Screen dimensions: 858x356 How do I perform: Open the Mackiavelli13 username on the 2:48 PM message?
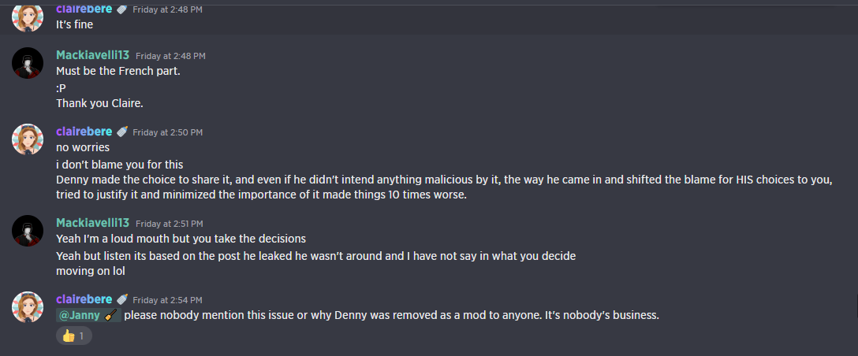coord(92,55)
